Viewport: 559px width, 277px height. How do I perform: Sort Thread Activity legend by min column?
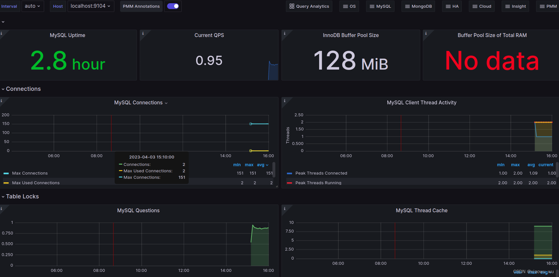pyautogui.click(x=501, y=165)
